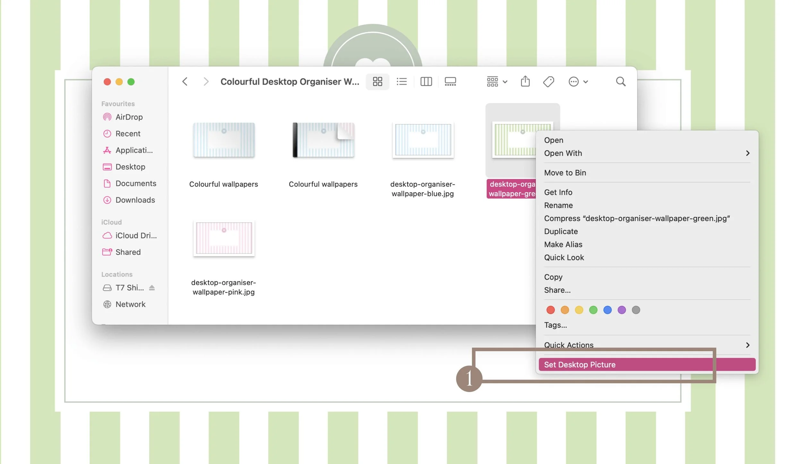The height and width of the screenshot is (464, 802).
Task: Eject the T7 Shield drive
Action: coord(152,288)
